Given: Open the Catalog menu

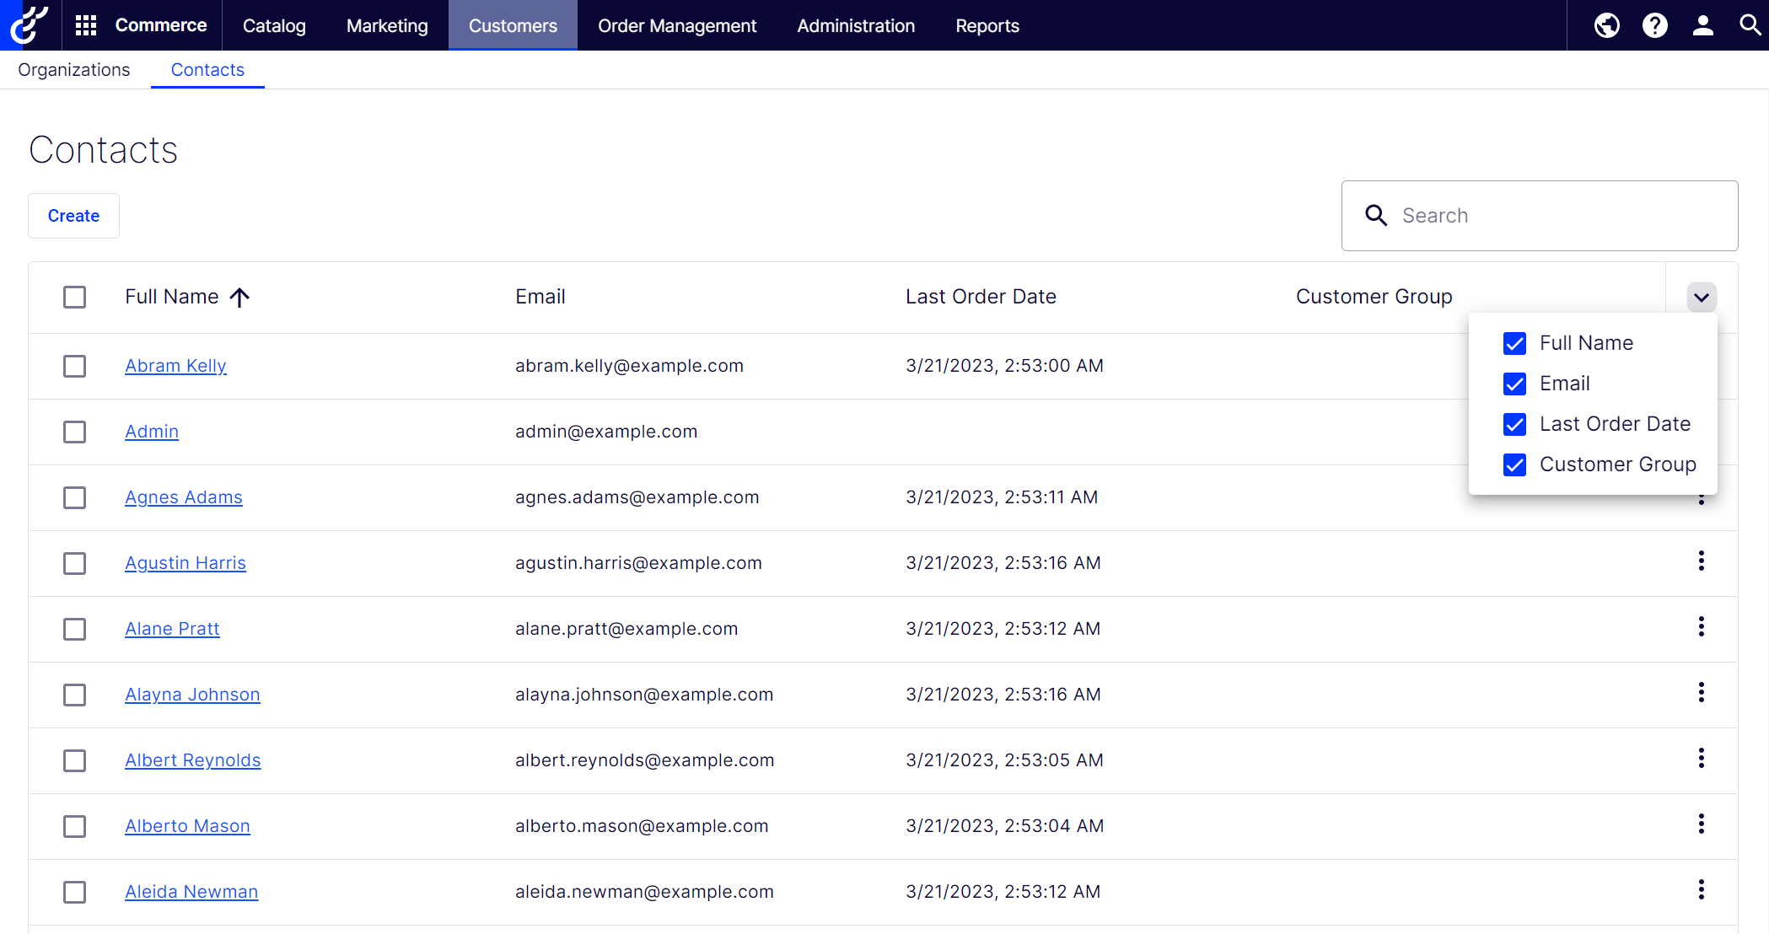Looking at the screenshot, I should pyautogui.click(x=274, y=25).
